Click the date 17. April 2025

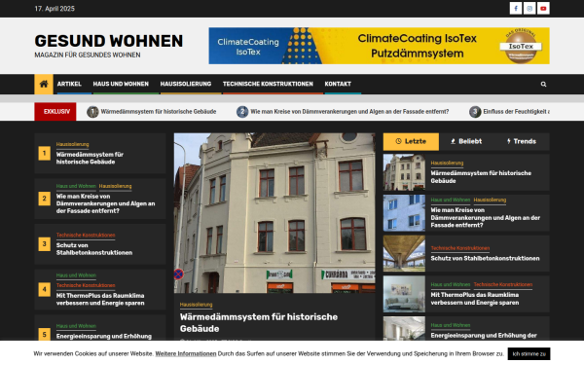point(55,9)
